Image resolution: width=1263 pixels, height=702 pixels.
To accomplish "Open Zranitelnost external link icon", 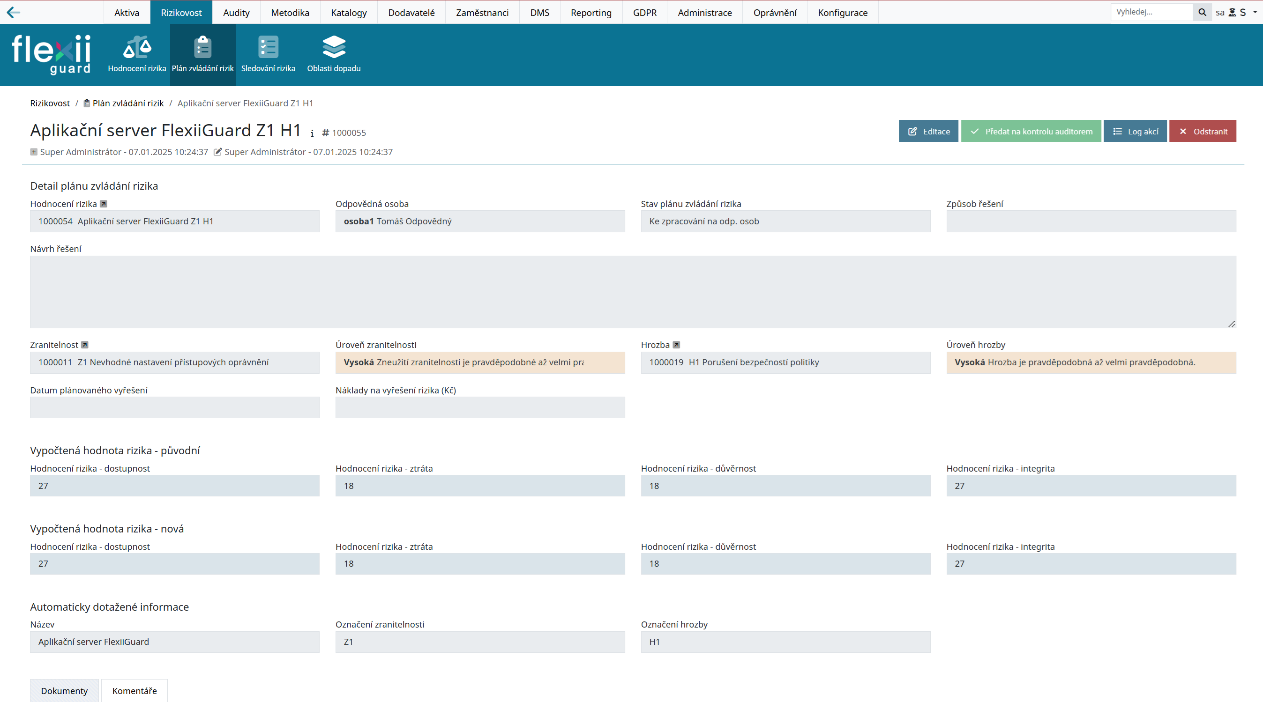I will click(x=85, y=345).
